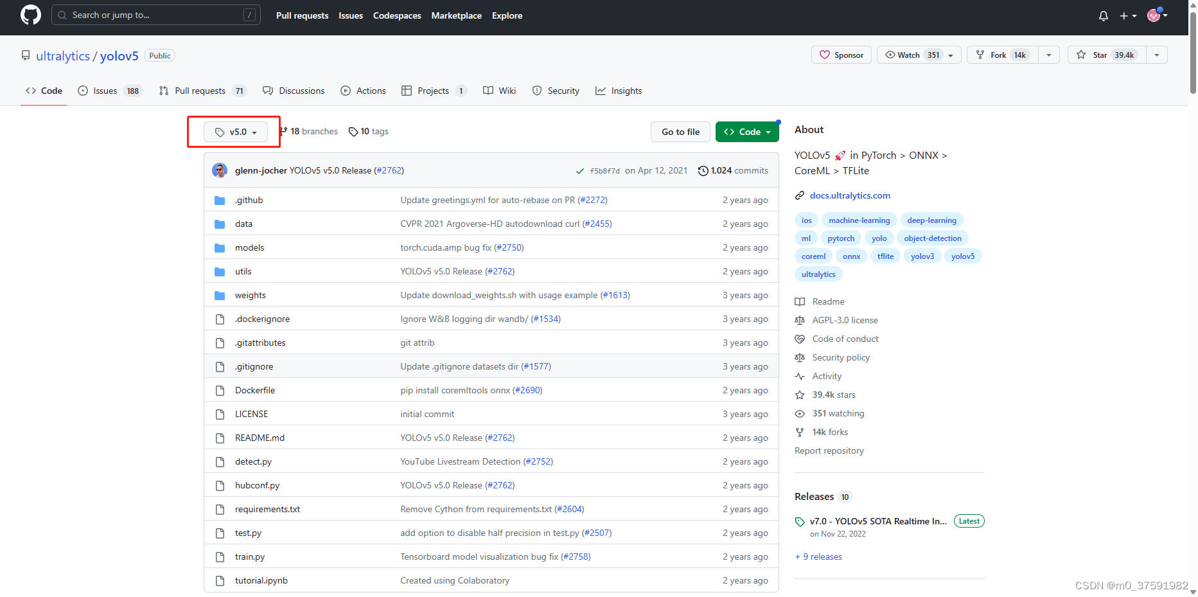The height and width of the screenshot is (597, 1198).
Task: View the 10 tags link
Action: point(369,131)
